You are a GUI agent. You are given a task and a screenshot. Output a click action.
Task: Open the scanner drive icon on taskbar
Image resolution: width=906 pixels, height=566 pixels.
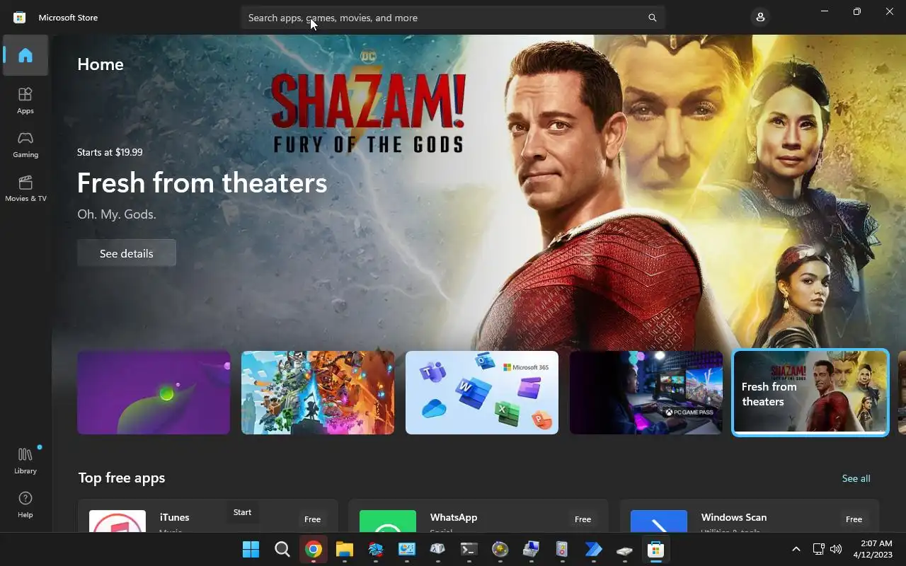pyautogui.click(x=624, y=549)
